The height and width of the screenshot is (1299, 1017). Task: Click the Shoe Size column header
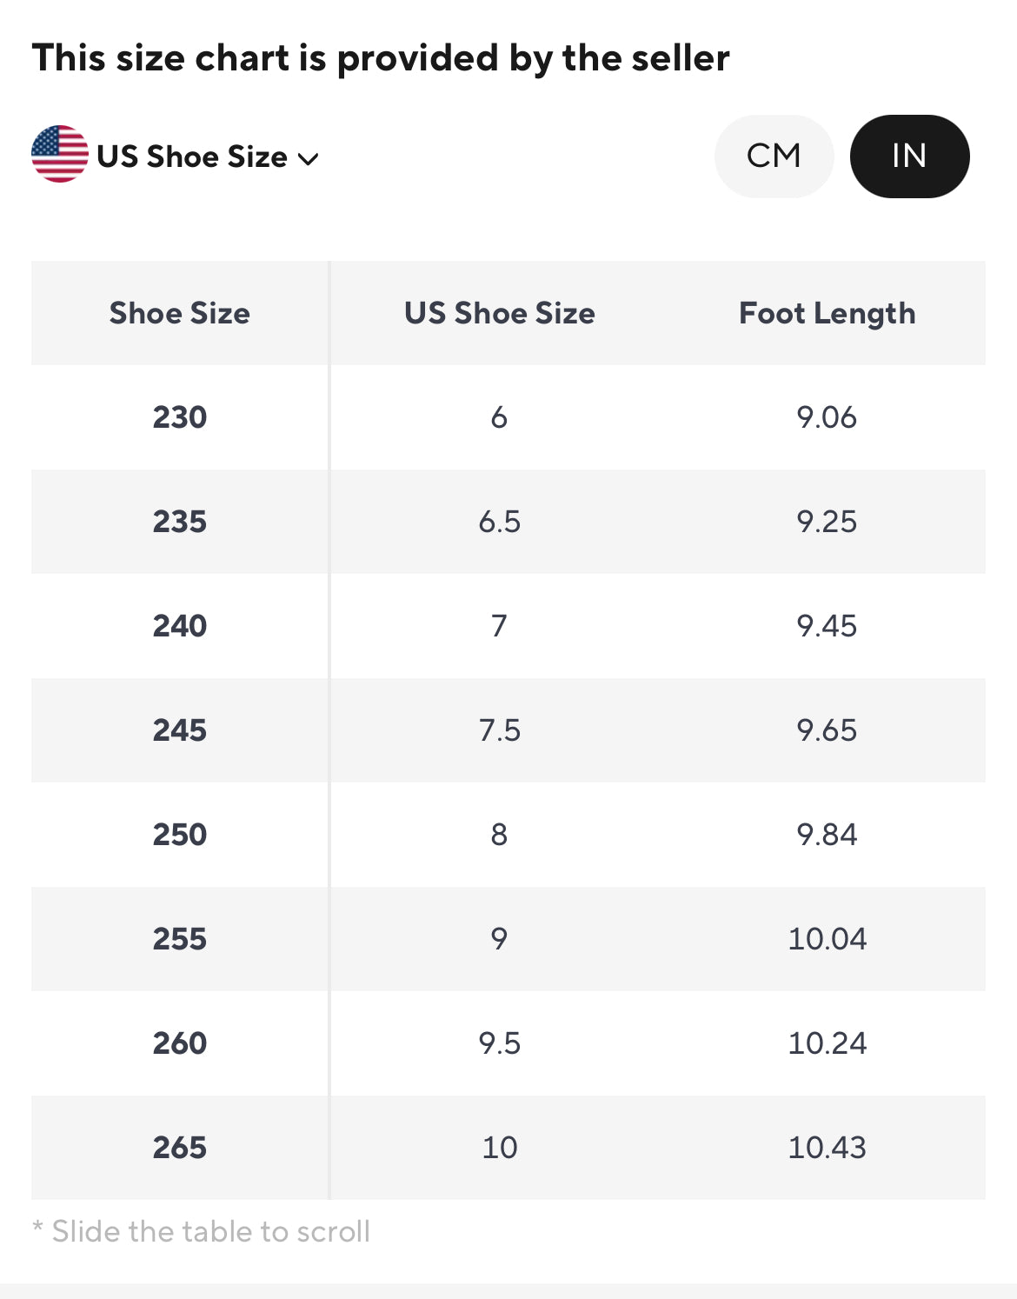180,313
